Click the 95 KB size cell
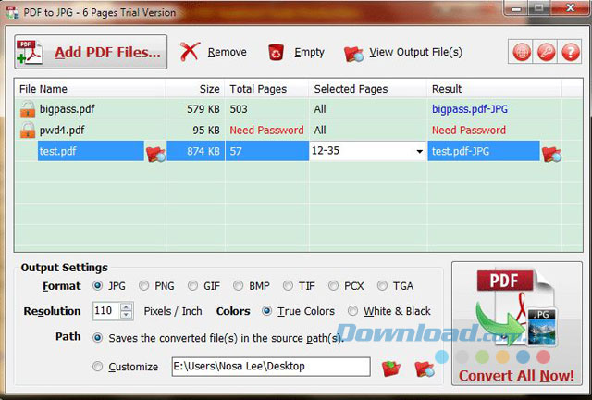Image resolution: width=592 pixels, height=400 pixels. coord(206,130)
